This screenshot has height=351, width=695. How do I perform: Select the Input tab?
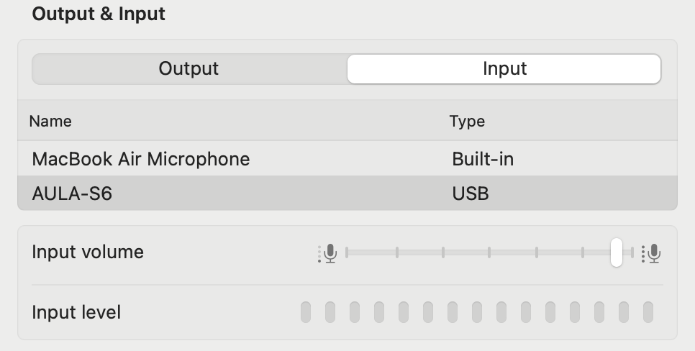coord(504,69)
